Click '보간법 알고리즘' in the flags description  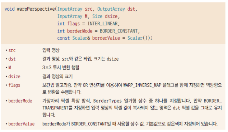tap(57, 85)
